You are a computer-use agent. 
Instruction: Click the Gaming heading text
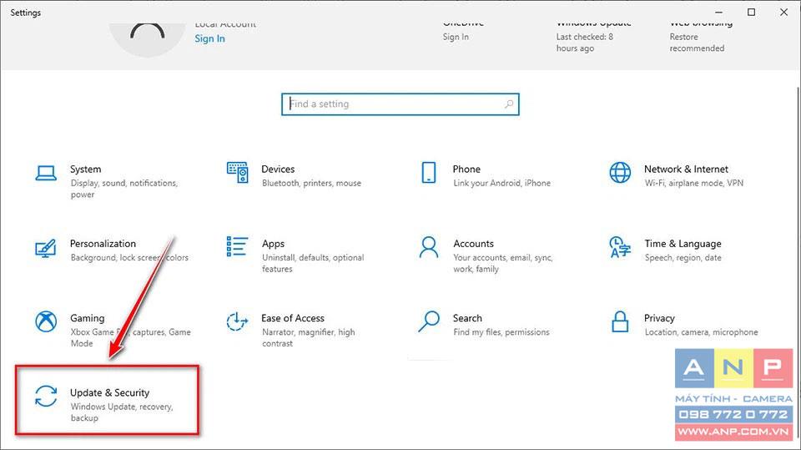[x=88, y=319]
